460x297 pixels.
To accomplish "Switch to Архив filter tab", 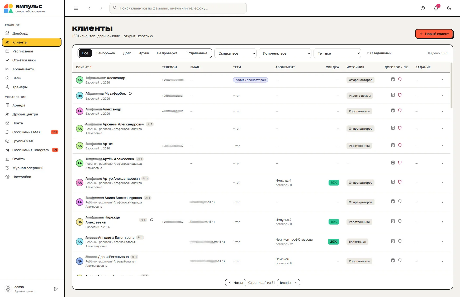I will click(x=144, y=53).
